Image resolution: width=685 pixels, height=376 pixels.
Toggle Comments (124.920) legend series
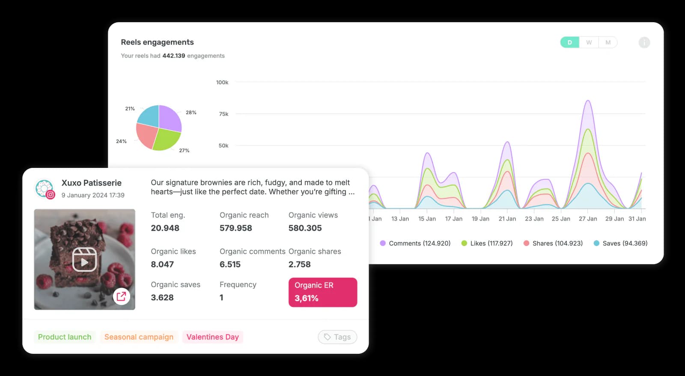pyautogui.click(x=415, y=243)
